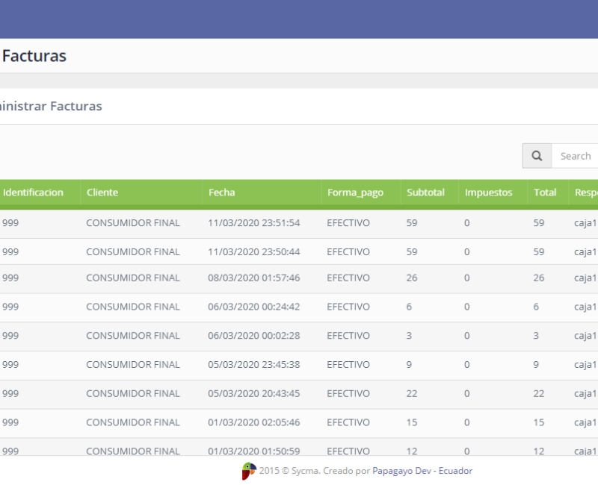598x485 pixels.
Task: Click the Facturas page heading
Action: (34, 56)
